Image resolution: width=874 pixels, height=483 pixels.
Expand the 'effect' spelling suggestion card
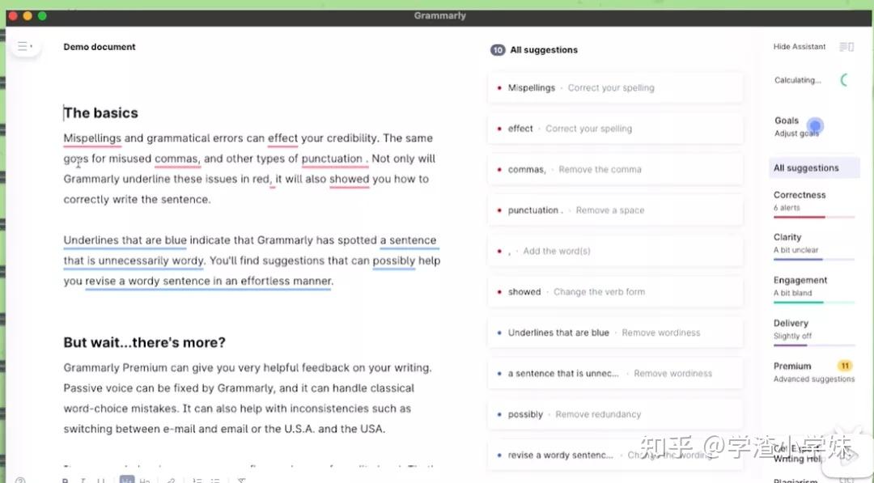click(x=615, y=129)
